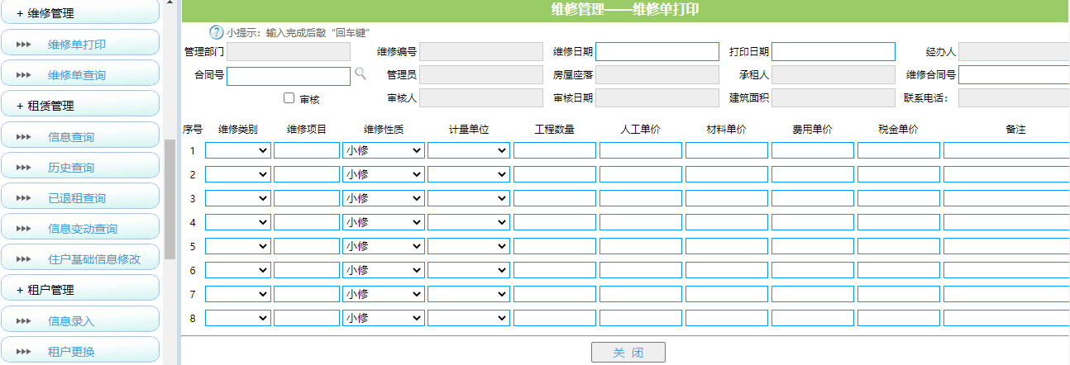Open 租户更换 in the sidebar
The height and width of the screenshot is (365, 1070).
(79, 351)
